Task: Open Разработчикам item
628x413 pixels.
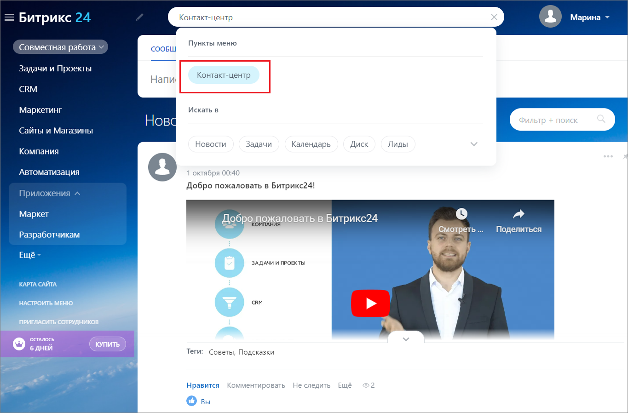Action: 49,235
